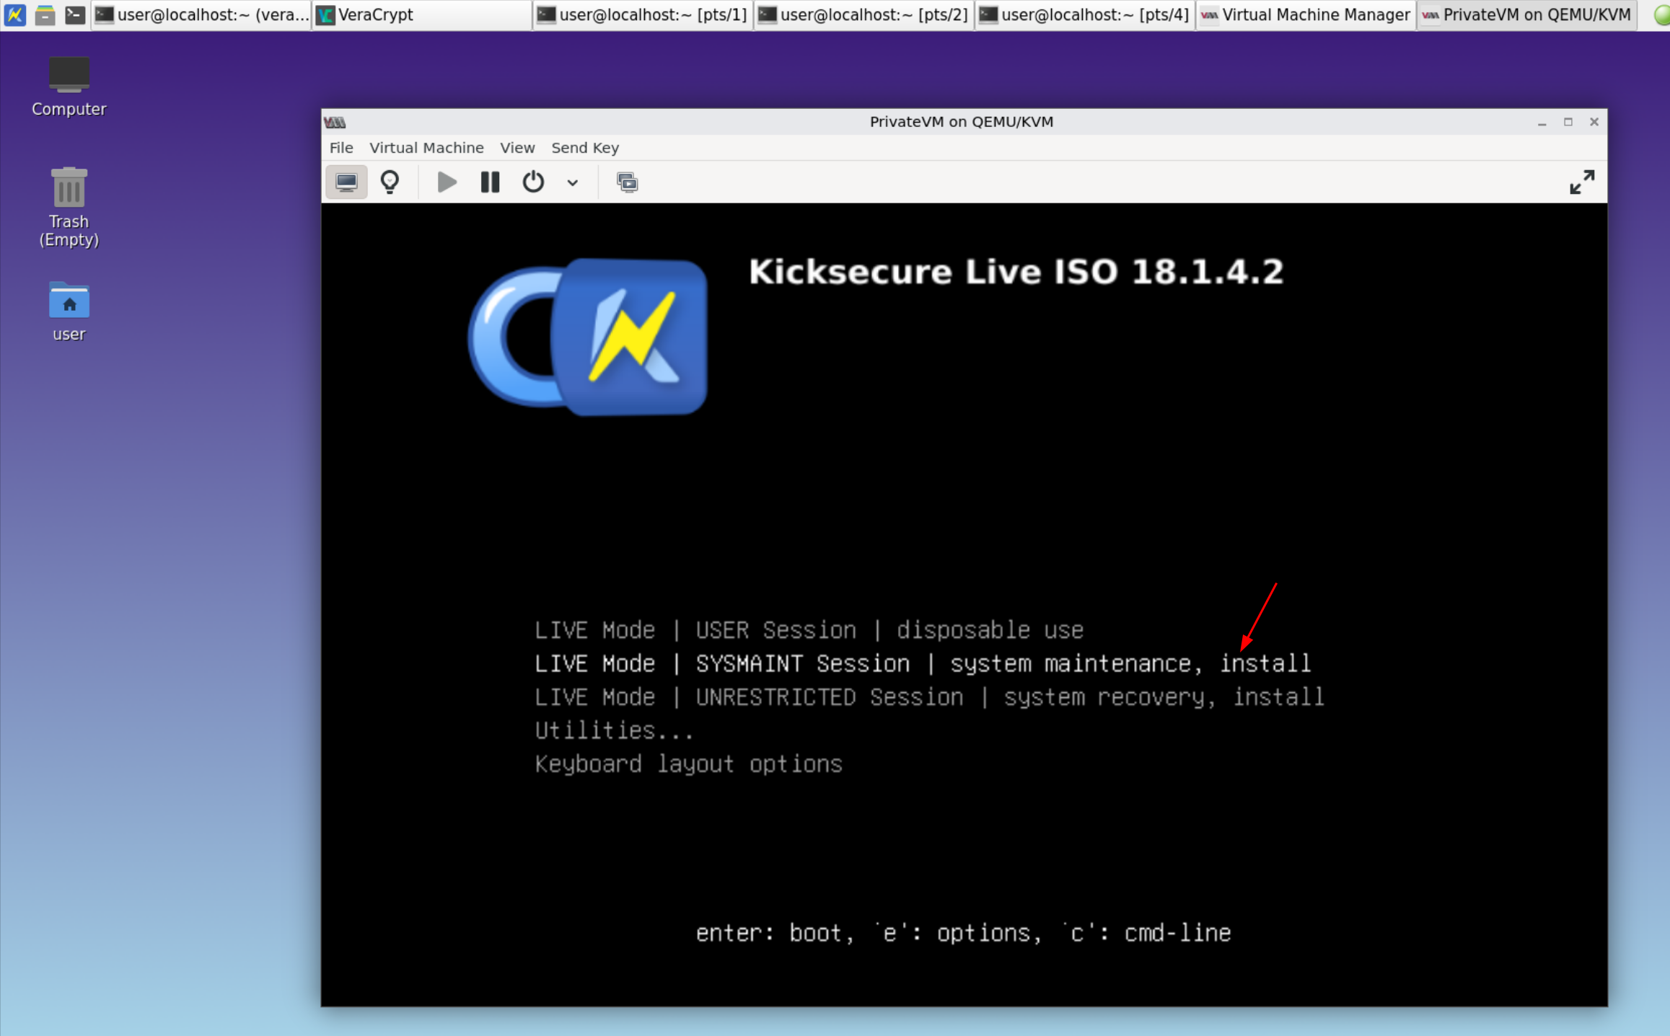
Task: Expand the shutdown options dropdown arrow
Action: (x=573, y=182)
